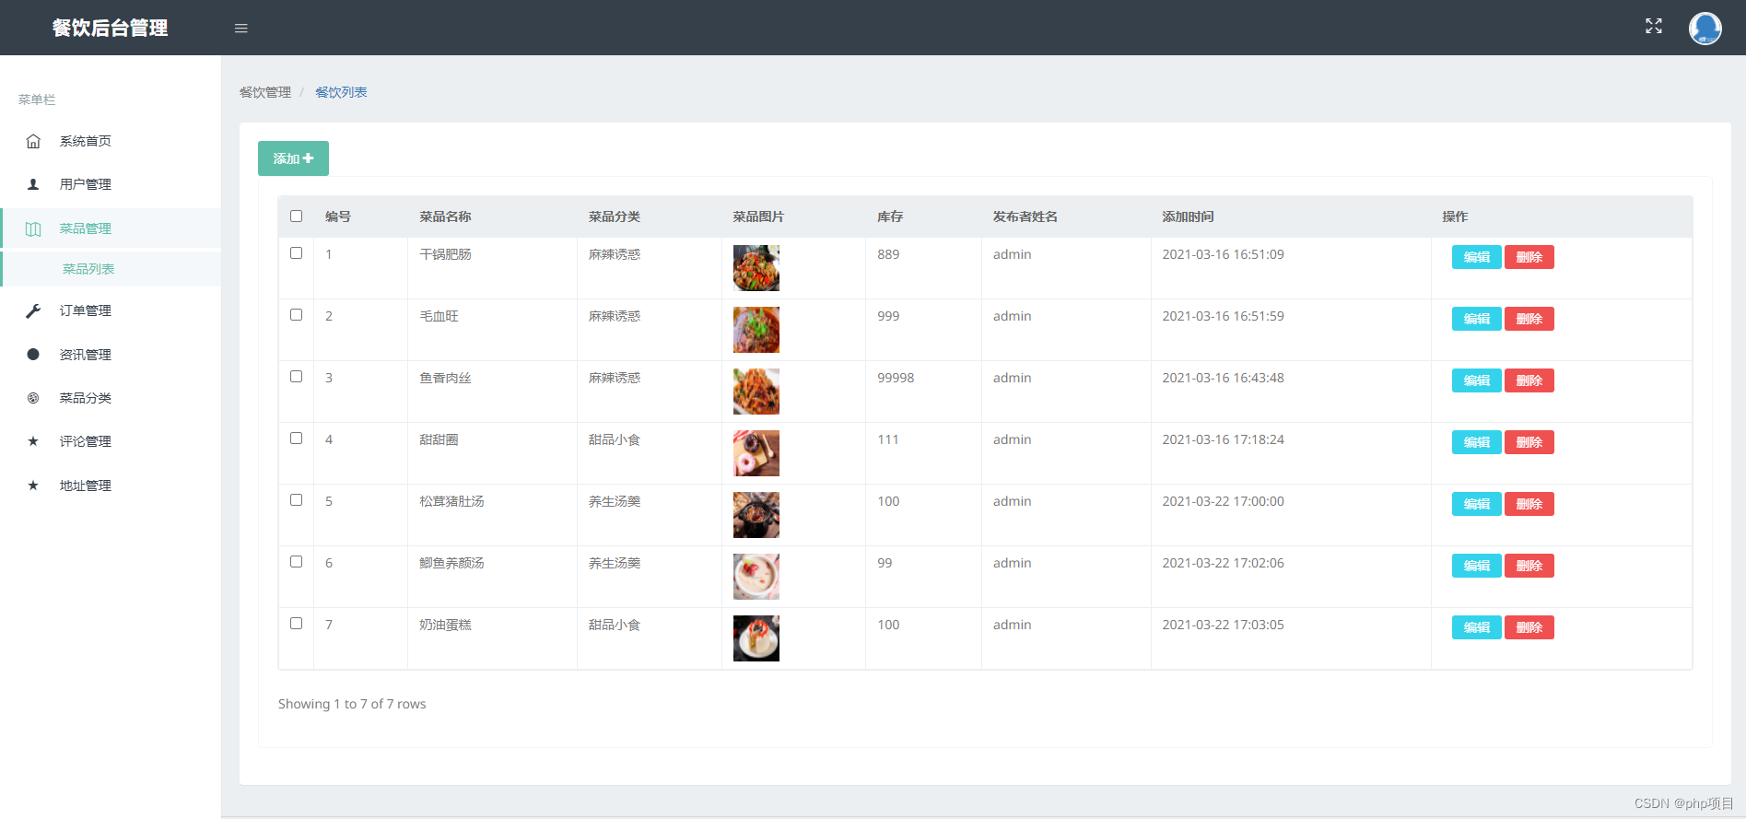Edit the 鱼香肉丝 dish via 编辑
The image size is (1746, 819).
tap(1476, 380)
